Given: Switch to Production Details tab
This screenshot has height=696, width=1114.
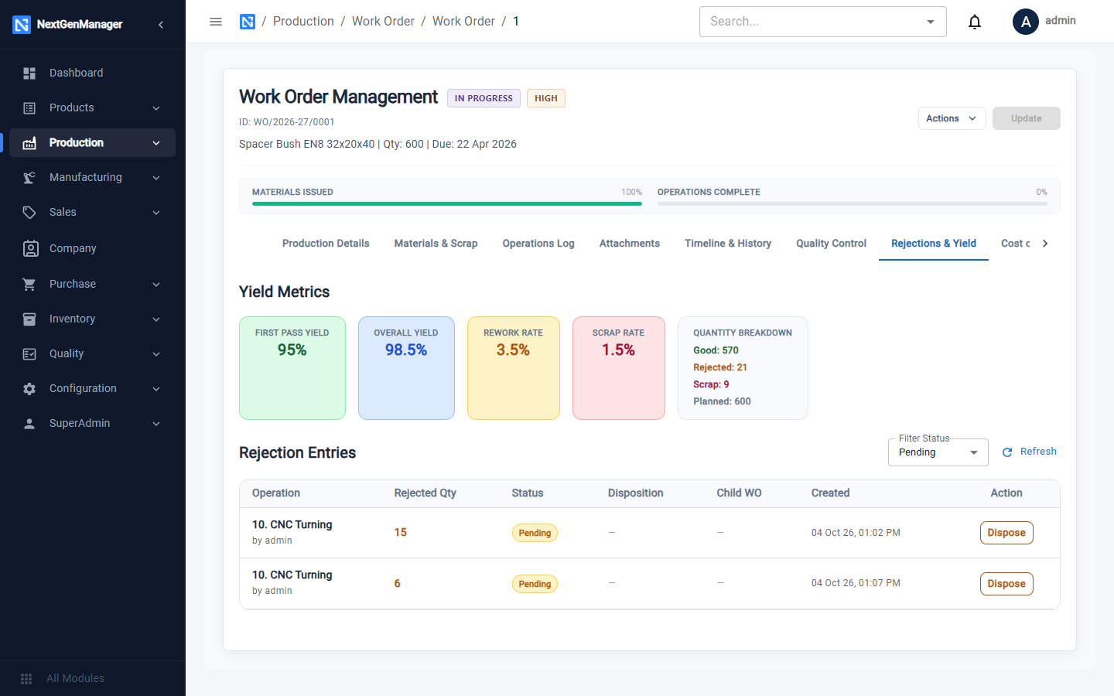Looking at the screenshot, I should (326, 244).
